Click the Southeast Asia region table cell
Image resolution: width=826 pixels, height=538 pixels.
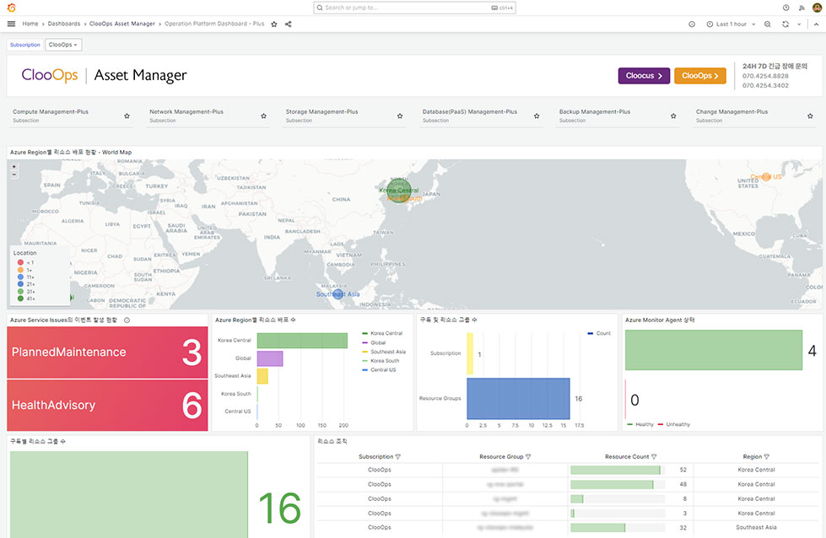click(x=756, y=527)
